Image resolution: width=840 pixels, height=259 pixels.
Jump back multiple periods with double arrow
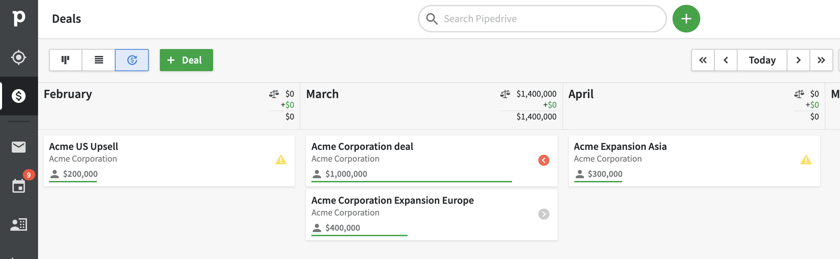pyautogui.click(x=703, y=60)
